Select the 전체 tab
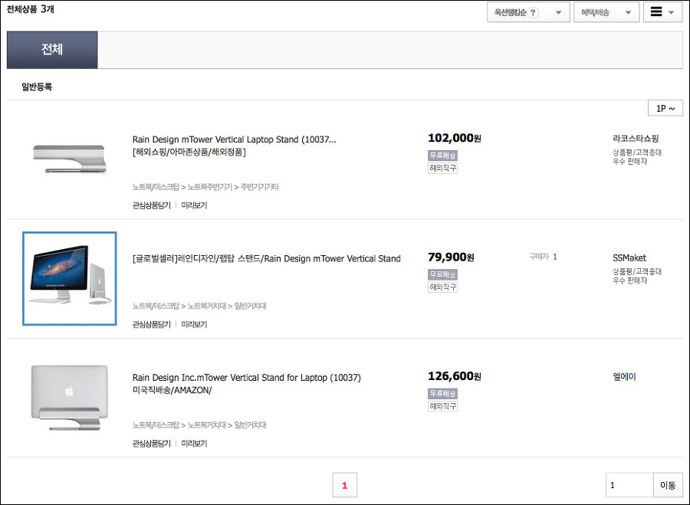Image resolution: width=690 pixels, height=505 pixels. [x=52, y=50]
